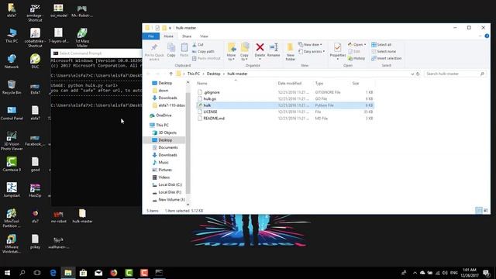Click the Properties ribbon icon

click(338, 47)
